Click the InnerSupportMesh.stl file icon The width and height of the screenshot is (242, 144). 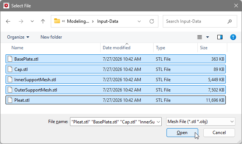[10, 80]
